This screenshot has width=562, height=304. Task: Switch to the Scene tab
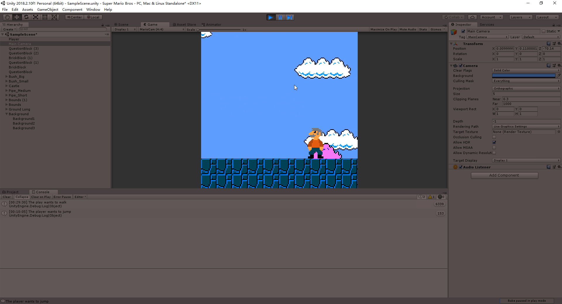(x=121, y=25)
